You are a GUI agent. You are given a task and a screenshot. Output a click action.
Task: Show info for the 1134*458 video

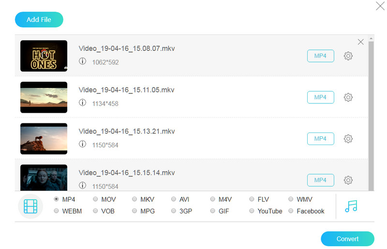[83, 103]
